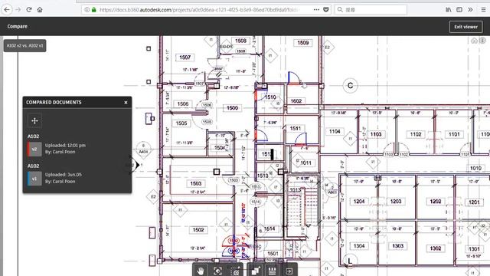The image size is (490, 276).
Task: Click the Fit to view tool
Action: pos(217,271)
